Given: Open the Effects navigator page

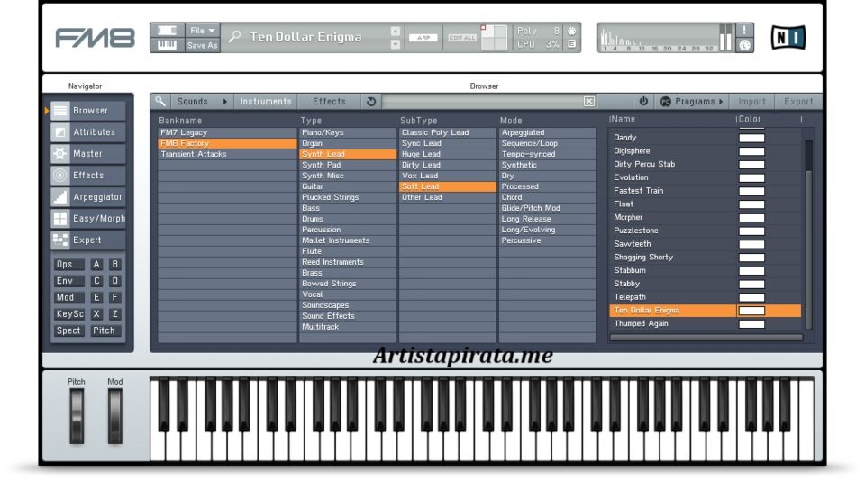Looking at the screenshot, I should coord(88,176).
